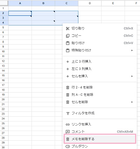Choose 貼り付け from the context menu
The height and width of the screenshot is (149, 140).
click(100, 43)
